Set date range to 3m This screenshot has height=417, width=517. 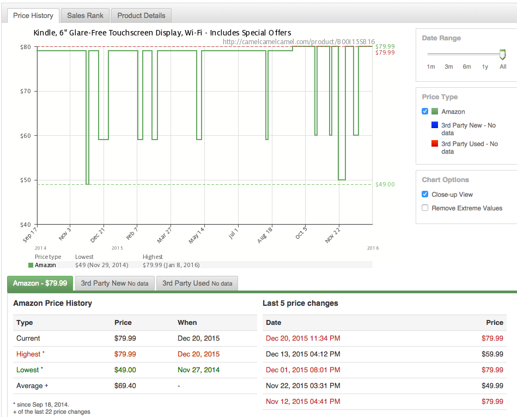point(449,67)
